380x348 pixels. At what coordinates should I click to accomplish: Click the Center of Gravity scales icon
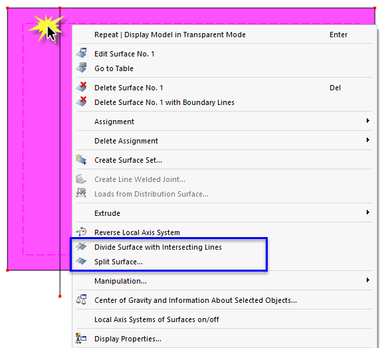82,300
